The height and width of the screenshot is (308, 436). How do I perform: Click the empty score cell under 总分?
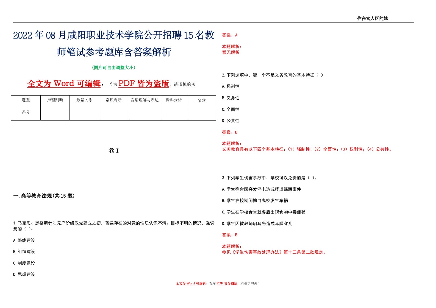[202, 114]
